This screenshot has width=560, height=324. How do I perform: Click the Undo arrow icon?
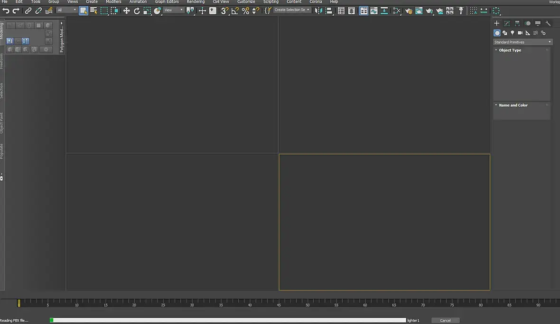6,11
